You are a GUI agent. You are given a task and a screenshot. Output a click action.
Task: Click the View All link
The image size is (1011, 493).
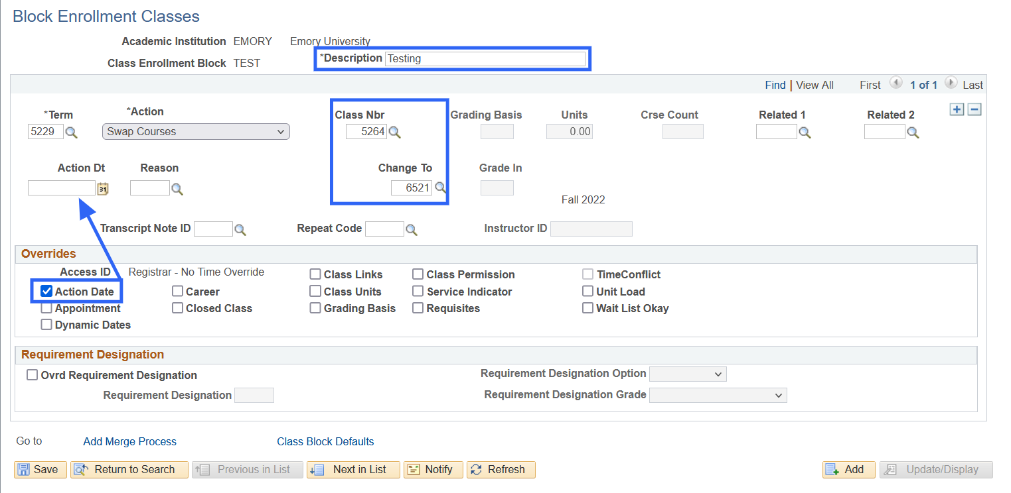[x=815, y=85]
